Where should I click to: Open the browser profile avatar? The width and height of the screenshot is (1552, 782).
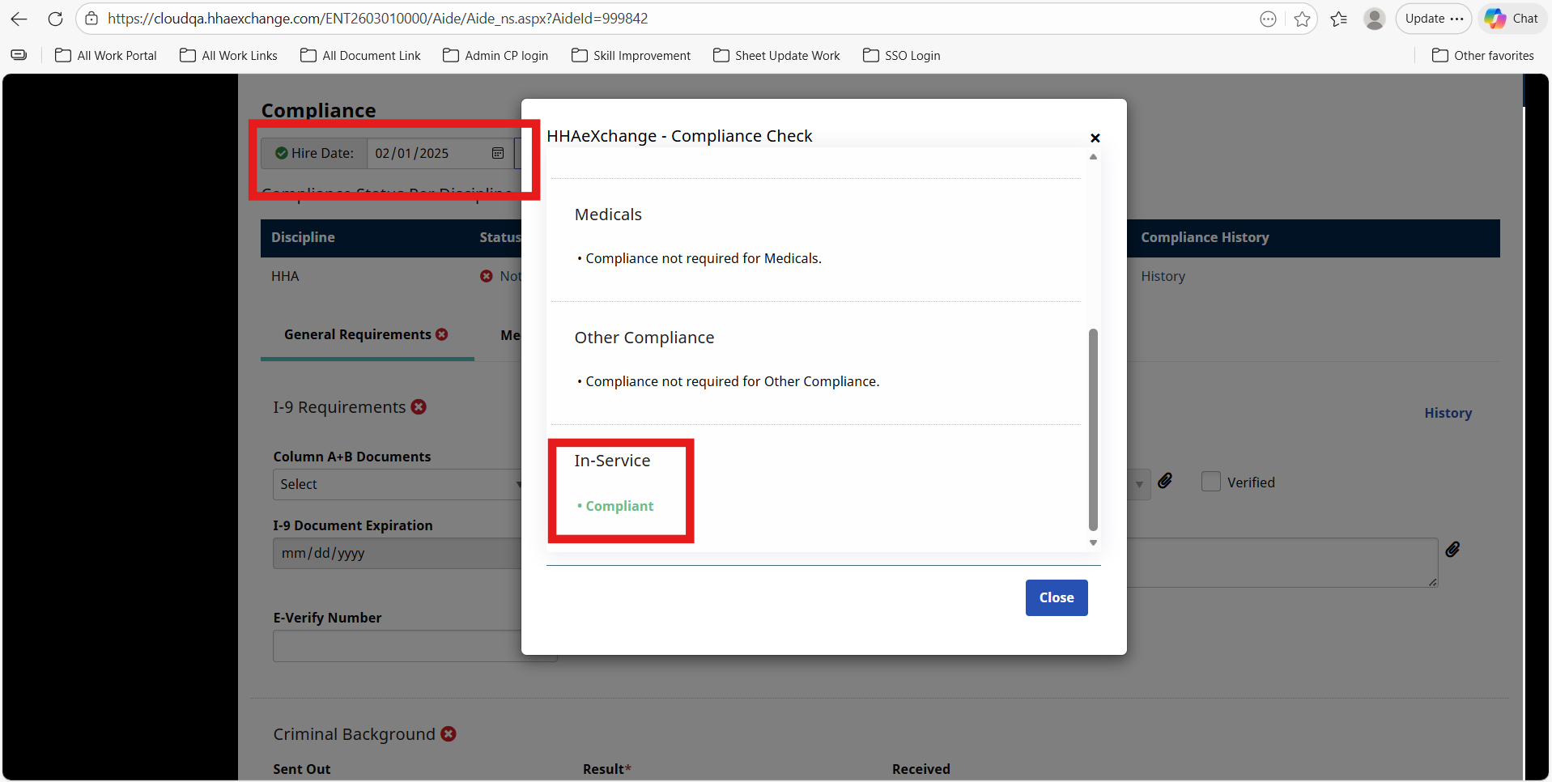[x=1374, y=19]
